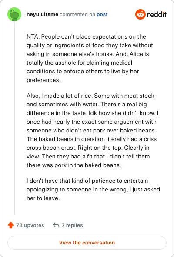
Task: Click the paragraph beginning "I don't have that kind"
Action: tap(93, 189)
